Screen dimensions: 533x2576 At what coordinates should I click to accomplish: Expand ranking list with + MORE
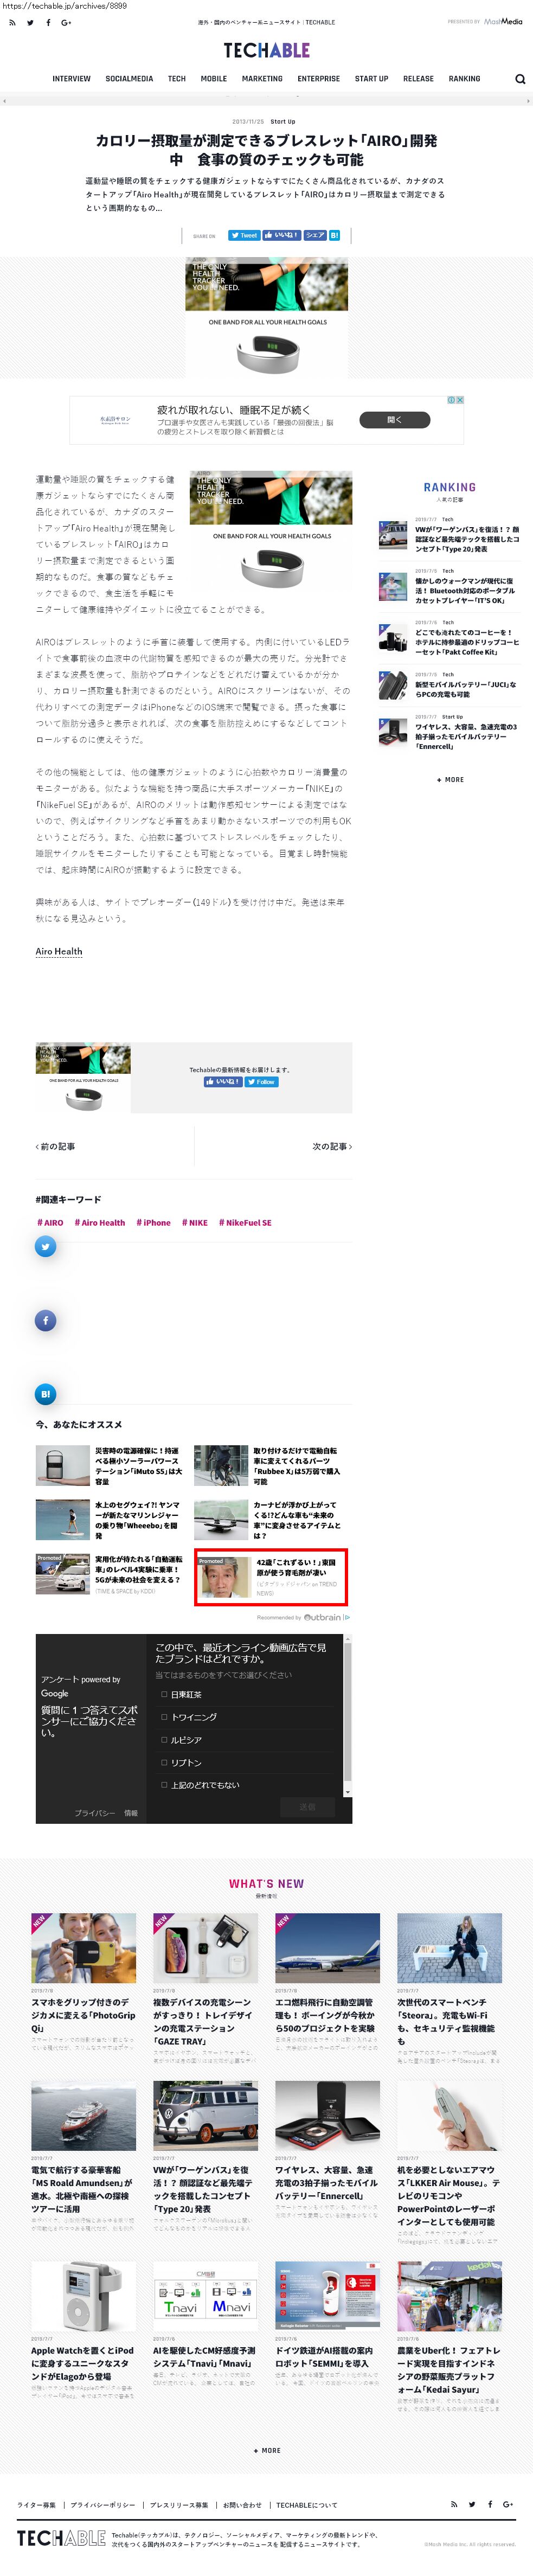pos(450,779)
